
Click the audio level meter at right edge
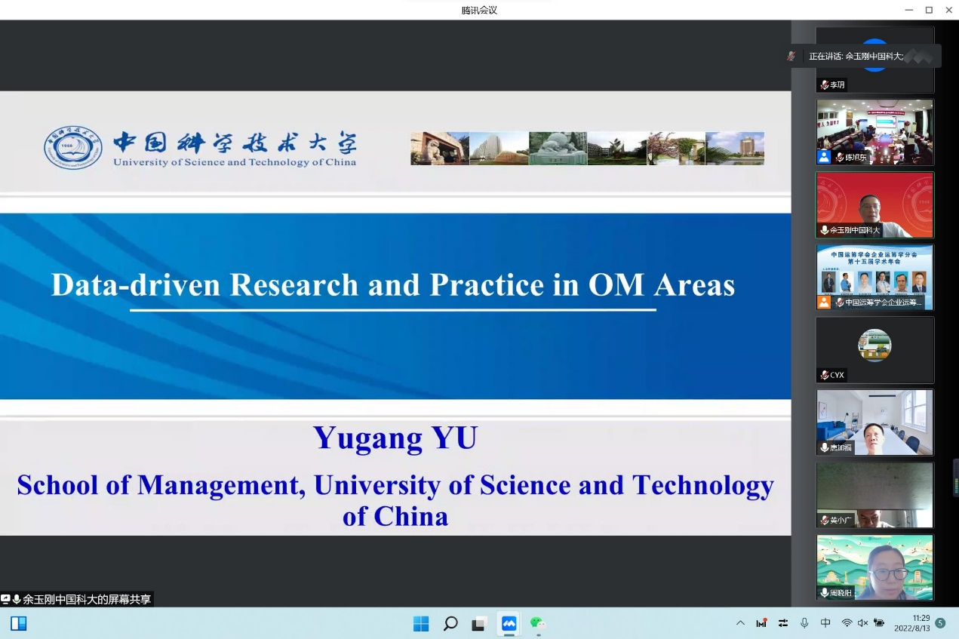pyautogui.click(x=955, y=477)
